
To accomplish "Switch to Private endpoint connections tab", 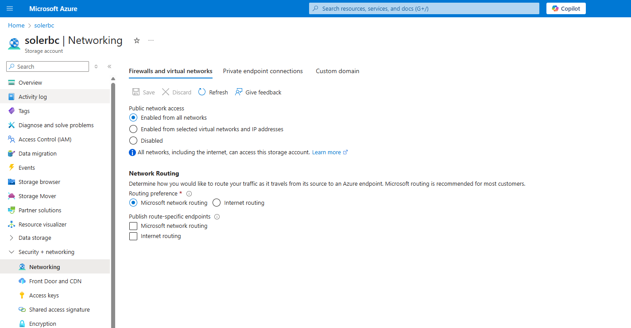I will (263, 71).
